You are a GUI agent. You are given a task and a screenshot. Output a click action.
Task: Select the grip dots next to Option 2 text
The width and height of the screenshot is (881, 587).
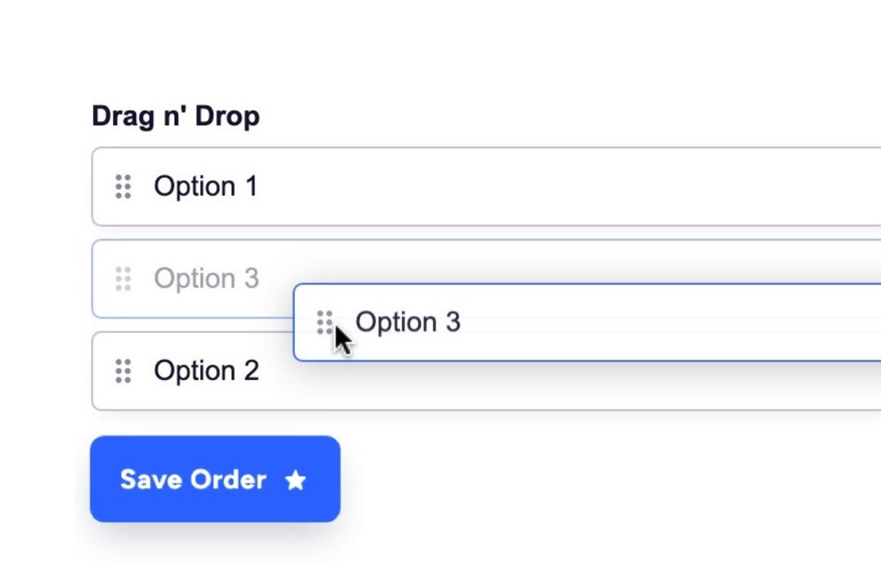[x=123, y=371]
